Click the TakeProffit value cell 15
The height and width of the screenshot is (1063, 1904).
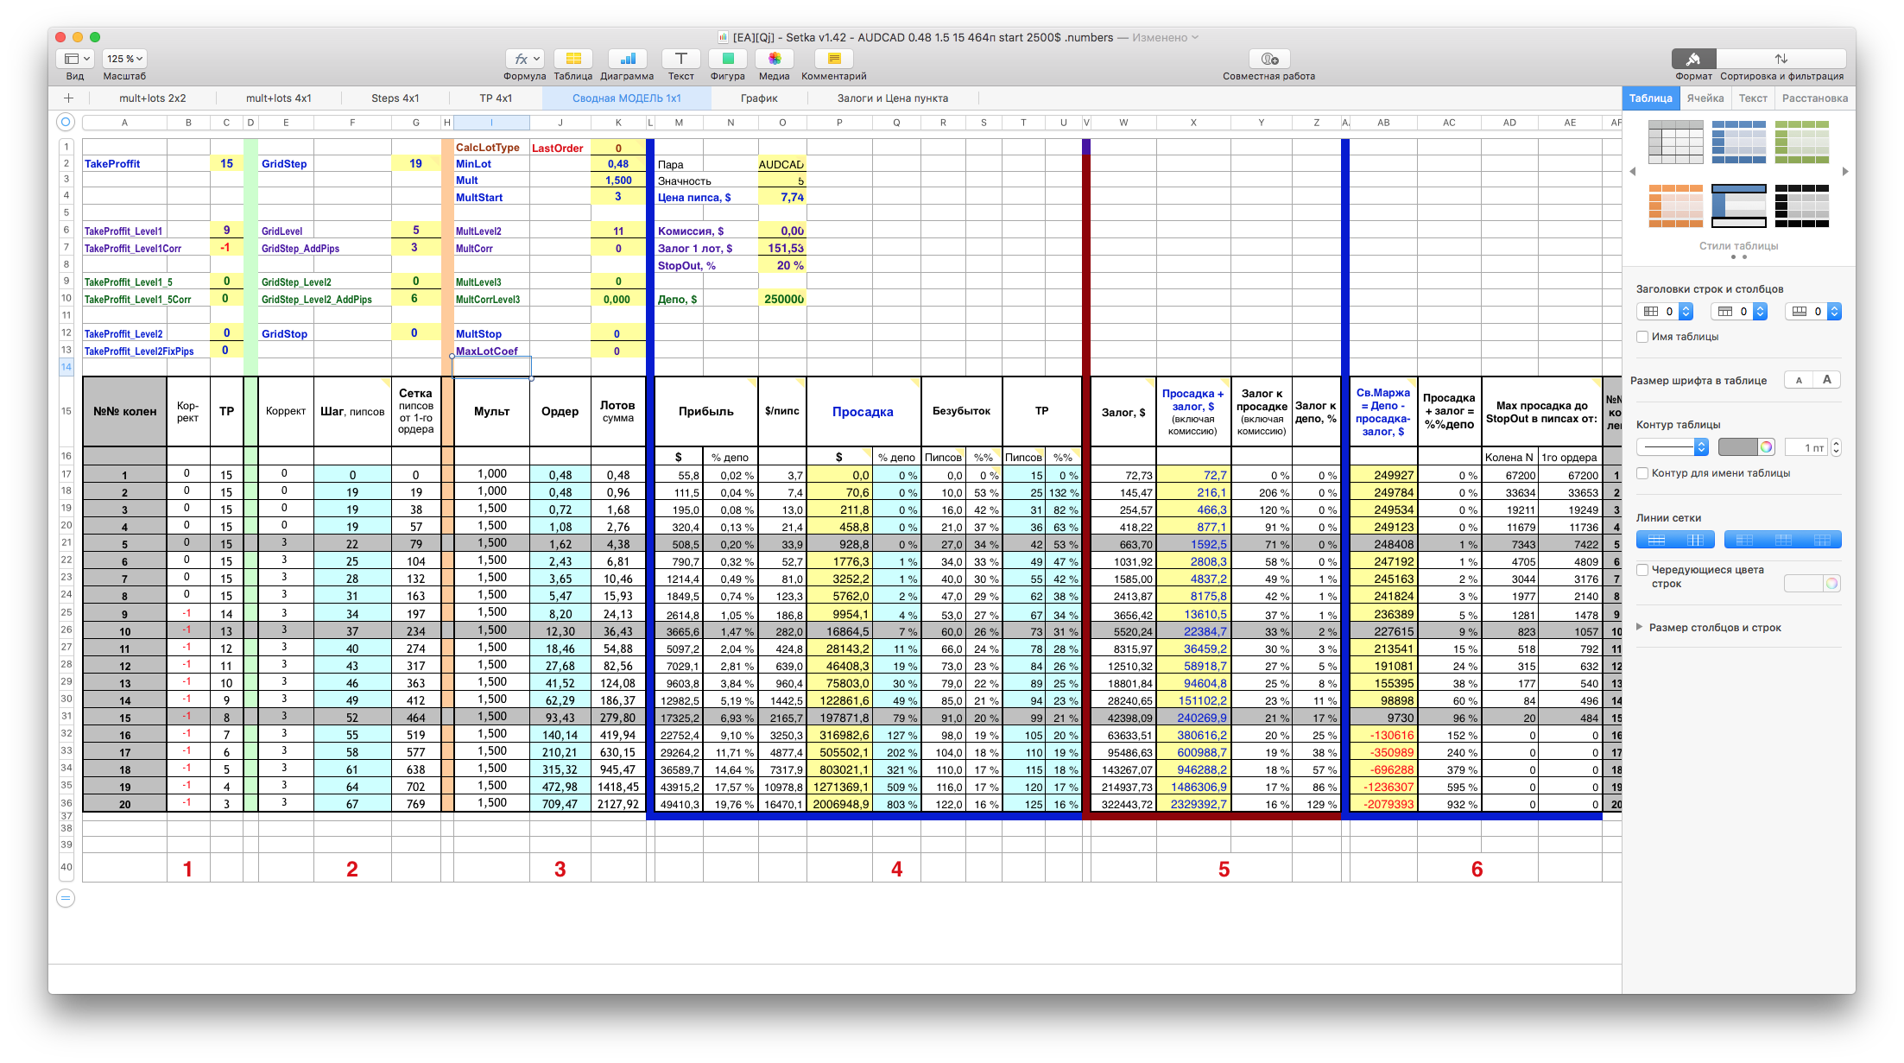point(226,163)
